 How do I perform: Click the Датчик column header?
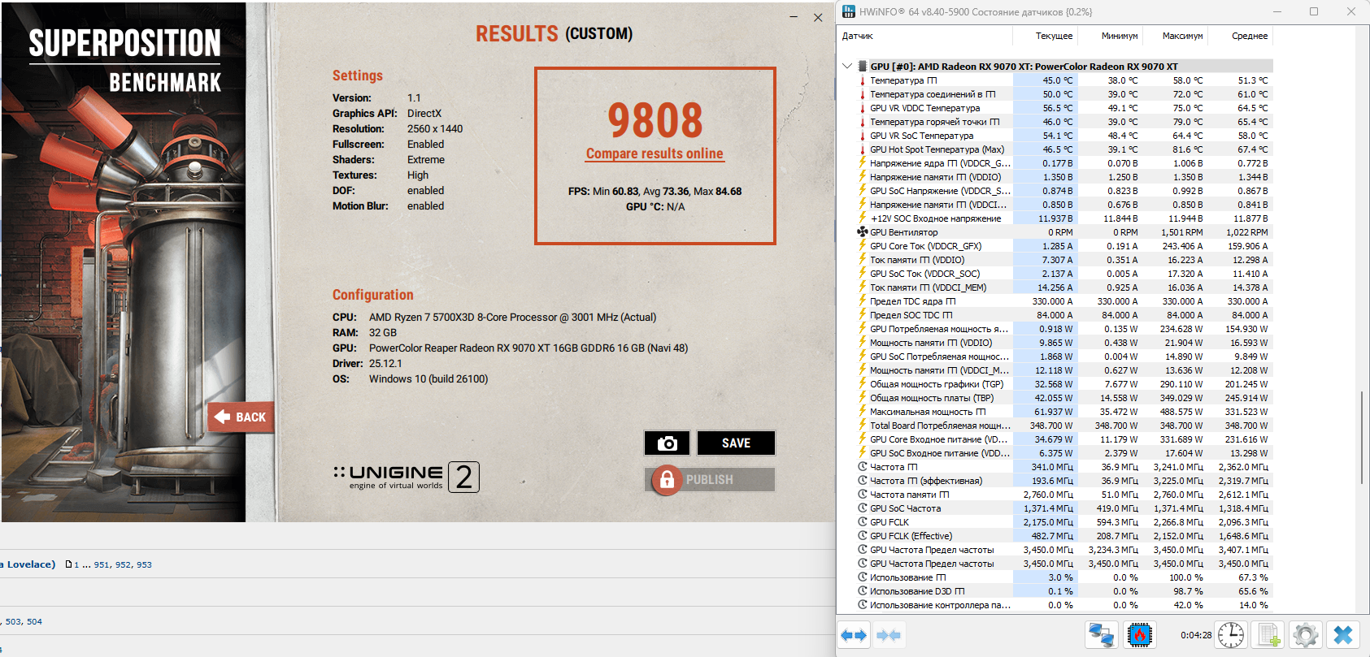[925, 36]
